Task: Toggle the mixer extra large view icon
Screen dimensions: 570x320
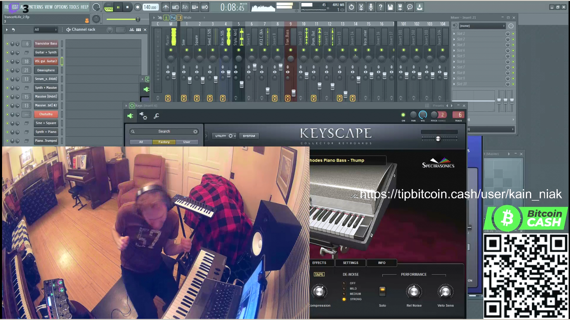Action: tap(179, 17)
